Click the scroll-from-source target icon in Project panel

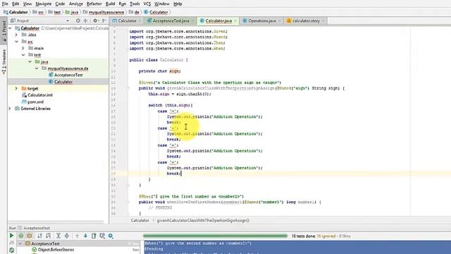pos(78,20)
